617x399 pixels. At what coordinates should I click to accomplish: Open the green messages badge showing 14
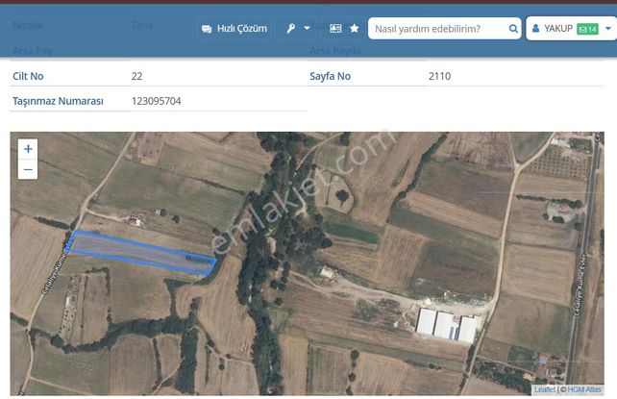587,29
